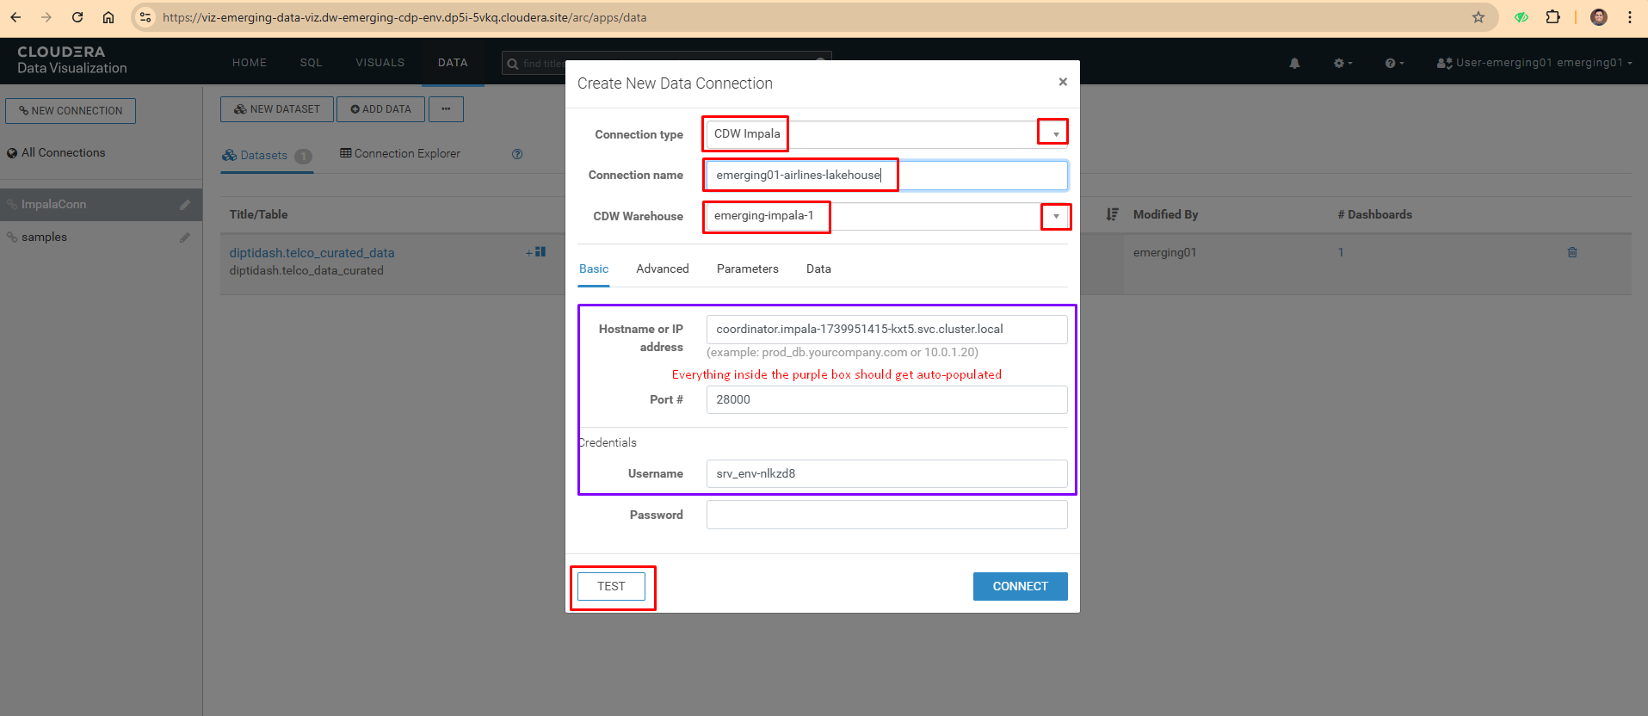Click the Password field
Screen dimensions: 1648x716
click(886, 515)
